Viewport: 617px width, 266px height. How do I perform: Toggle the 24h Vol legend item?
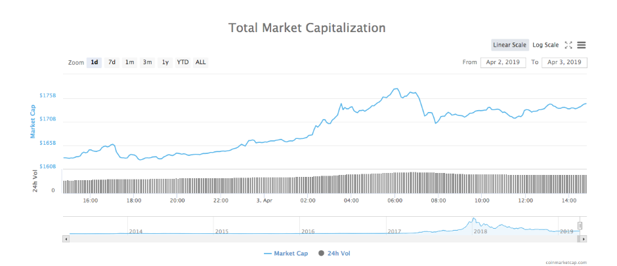click(x=339, y=253)
